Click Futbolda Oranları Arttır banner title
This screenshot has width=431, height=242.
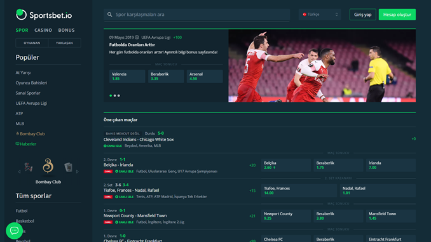(132, 44)
